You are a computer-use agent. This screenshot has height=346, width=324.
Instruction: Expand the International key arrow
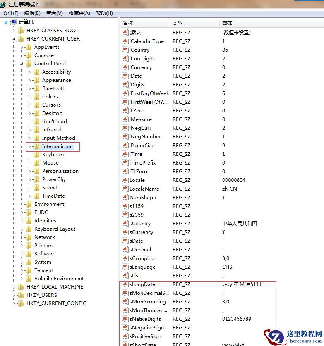tap(29, 146)
